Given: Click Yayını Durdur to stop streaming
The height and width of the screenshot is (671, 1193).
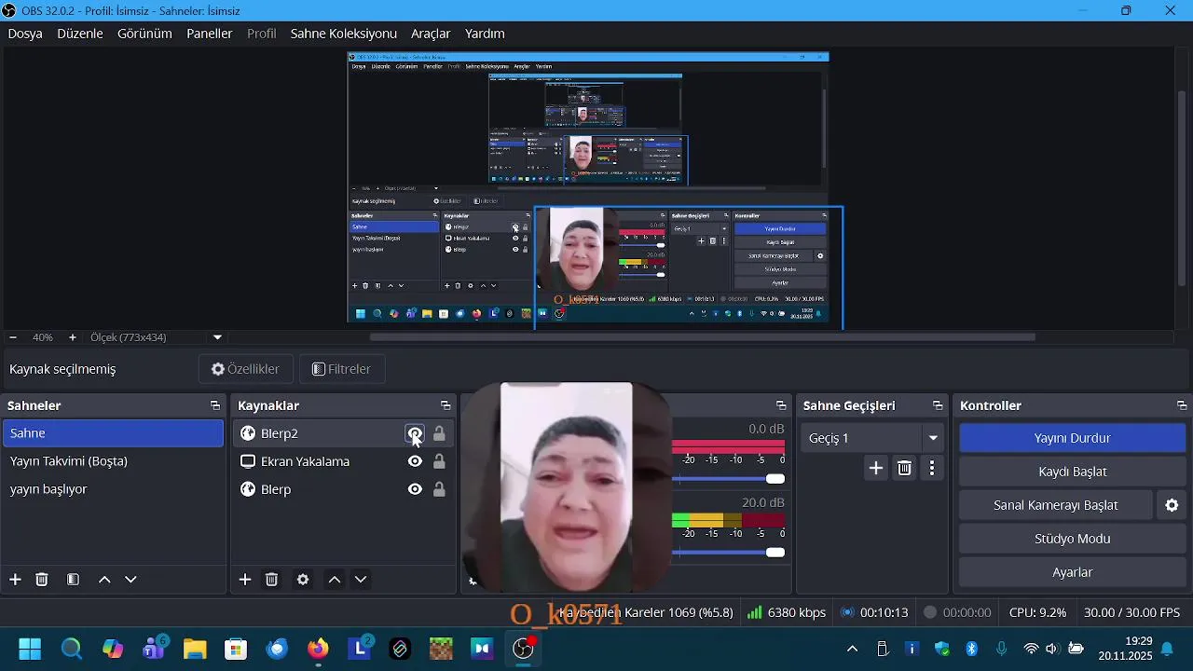Looking at the screenshot, I should coord(1072,438).
